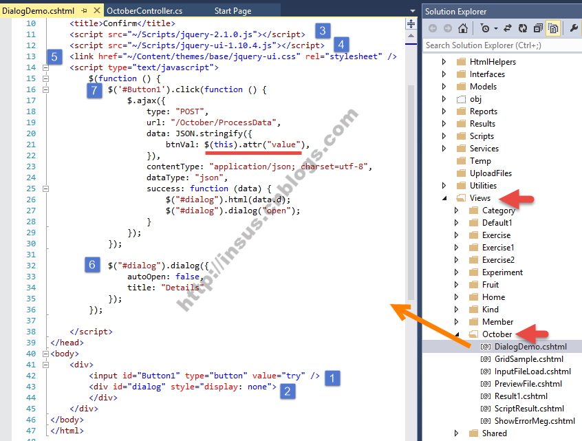
Task: Select the Temp folder
Action: click(x=480, y=161)
